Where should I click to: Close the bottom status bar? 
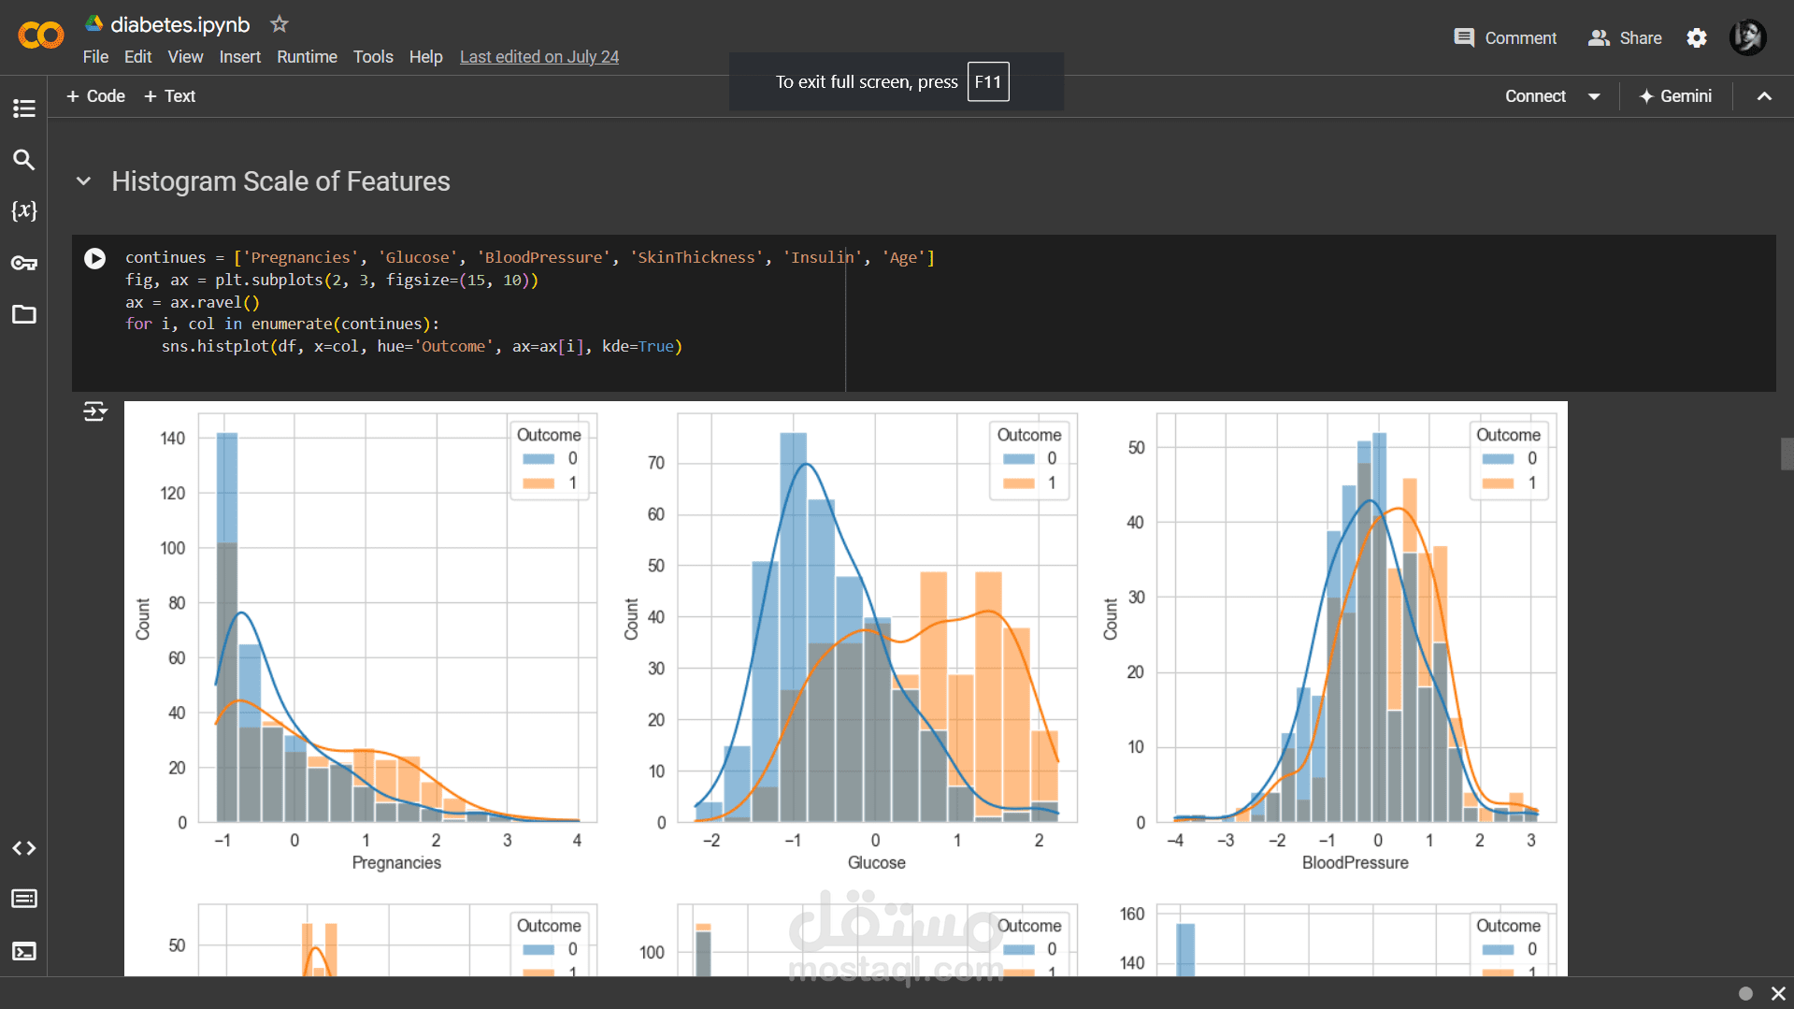pyautogui.click(x=1778, y=993)
